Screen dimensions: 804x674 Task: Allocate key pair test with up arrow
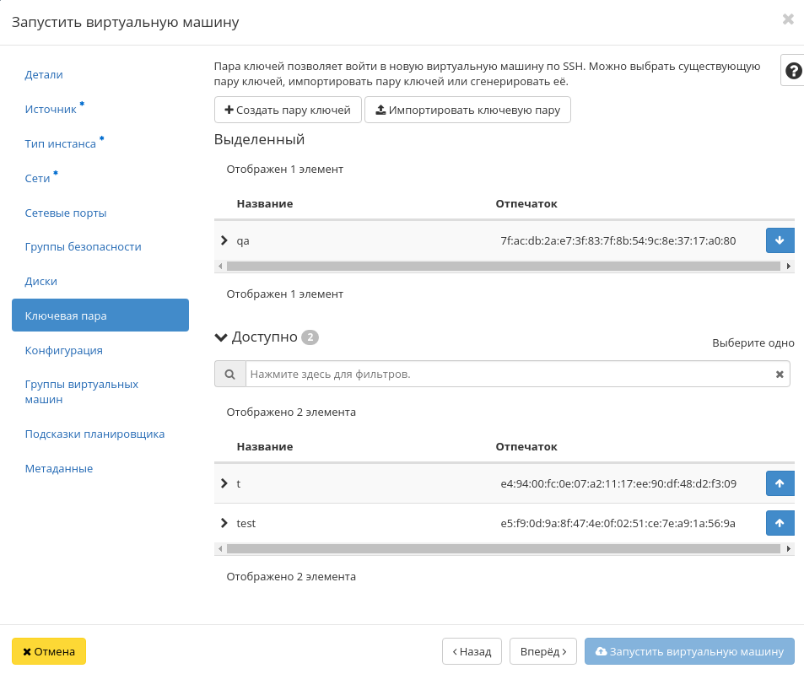[x=780, y=523]
